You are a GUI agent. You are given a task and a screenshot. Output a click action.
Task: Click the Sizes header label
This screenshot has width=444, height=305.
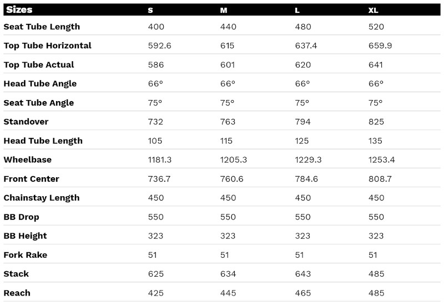tap(19, 9)
